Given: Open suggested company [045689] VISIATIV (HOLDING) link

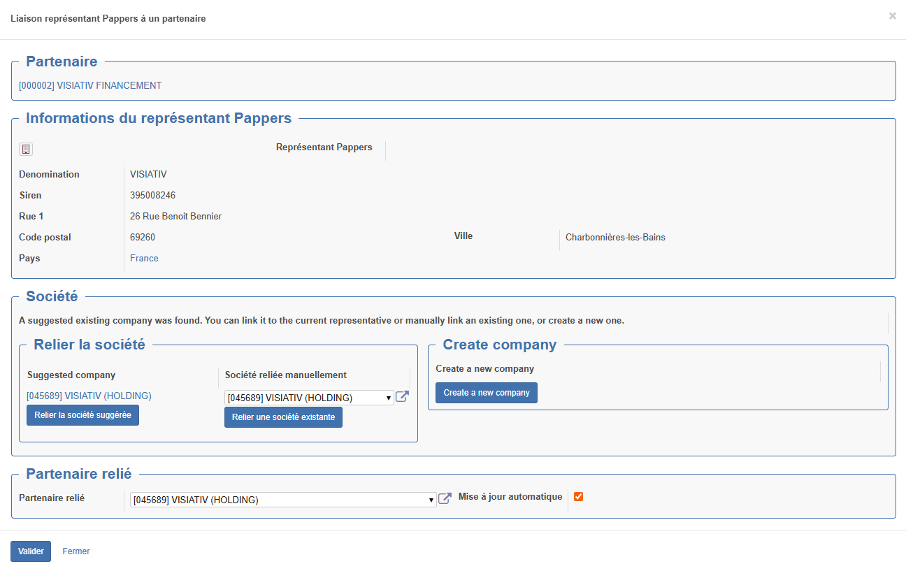Looking at the screenshot, I should point(89,396).
